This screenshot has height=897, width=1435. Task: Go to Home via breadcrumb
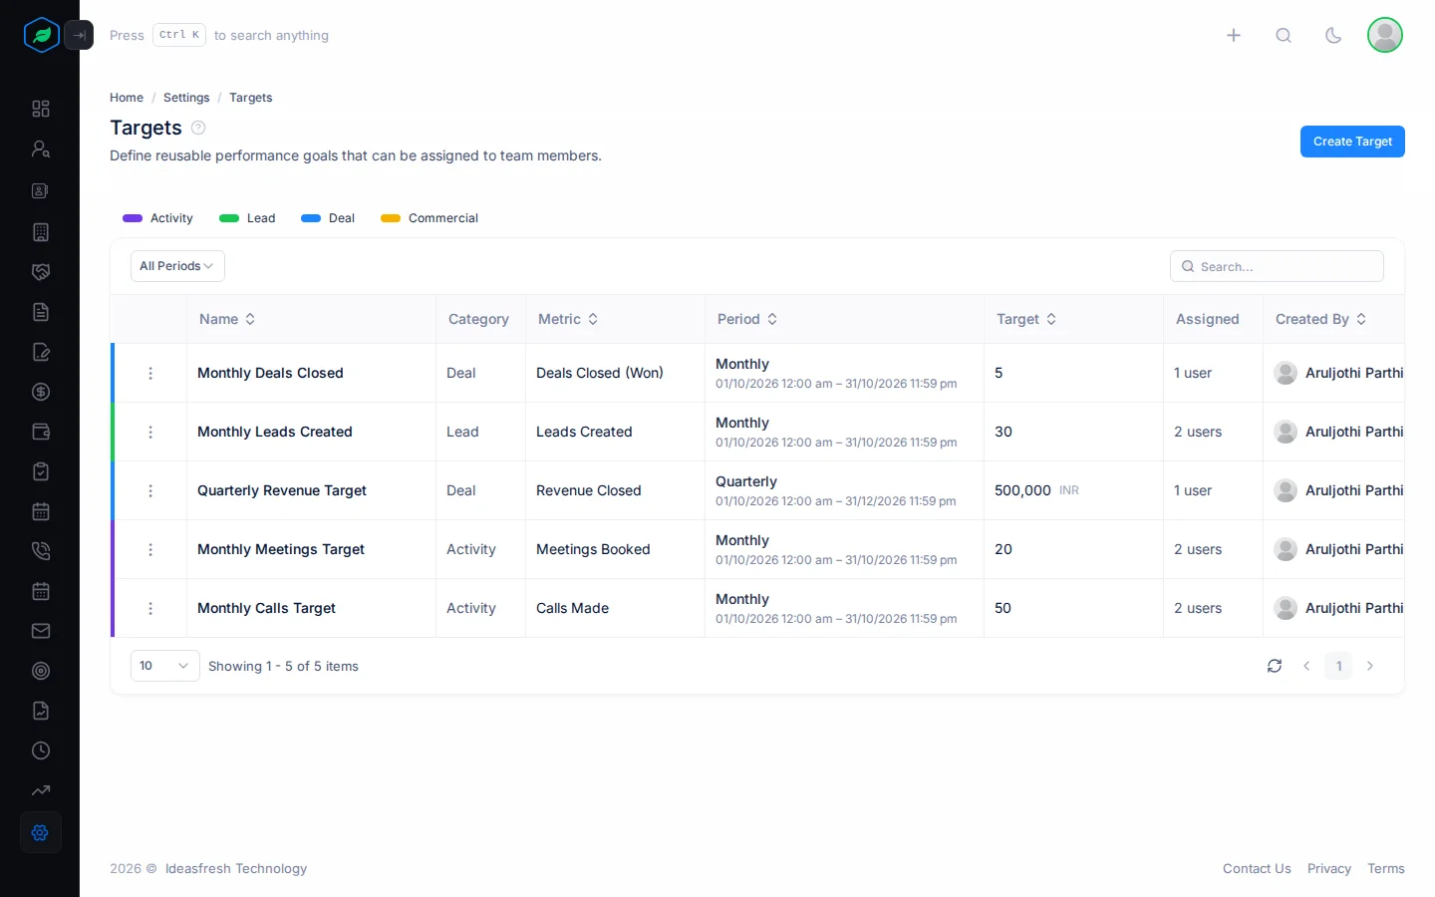click(127, 98)
